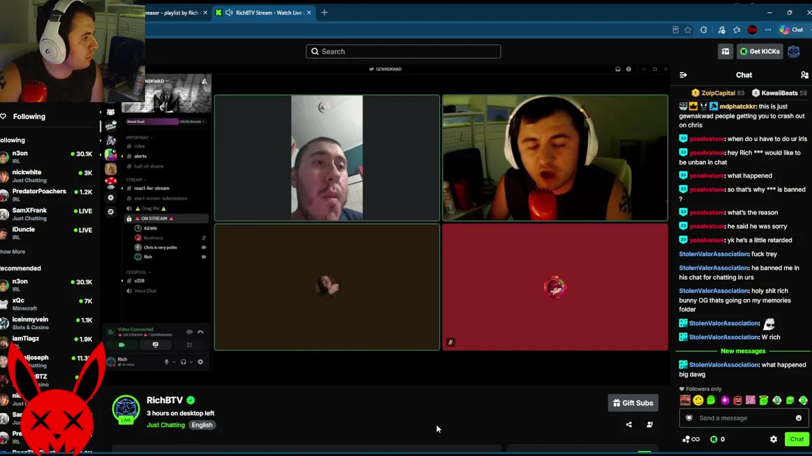
Task: Mute the audio icon on the RichBTV tab
Action: [x=228, y=13]
